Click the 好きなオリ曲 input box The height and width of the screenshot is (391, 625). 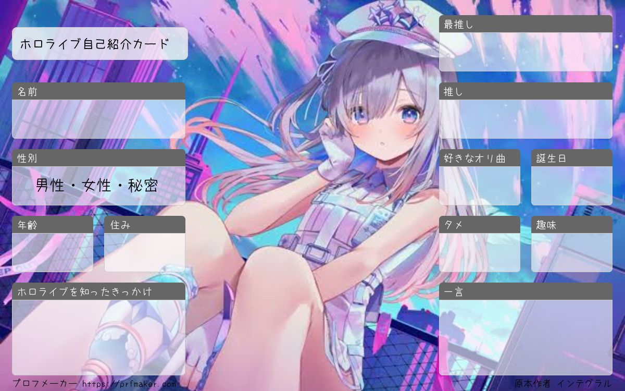(480, 186)
